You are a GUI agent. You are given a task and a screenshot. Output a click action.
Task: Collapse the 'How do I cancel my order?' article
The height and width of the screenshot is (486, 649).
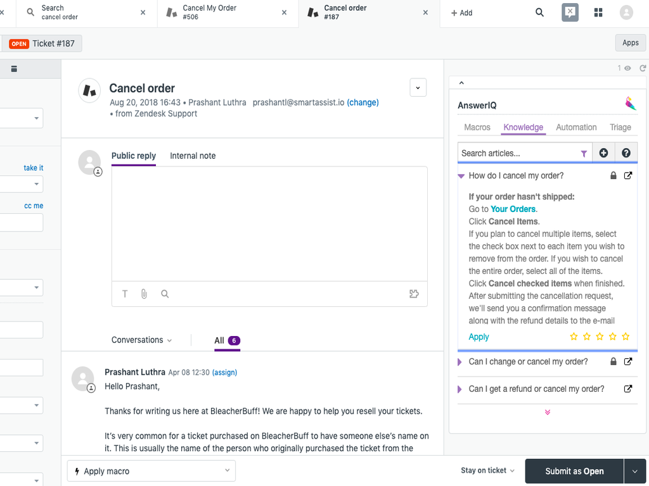point(461,176)
